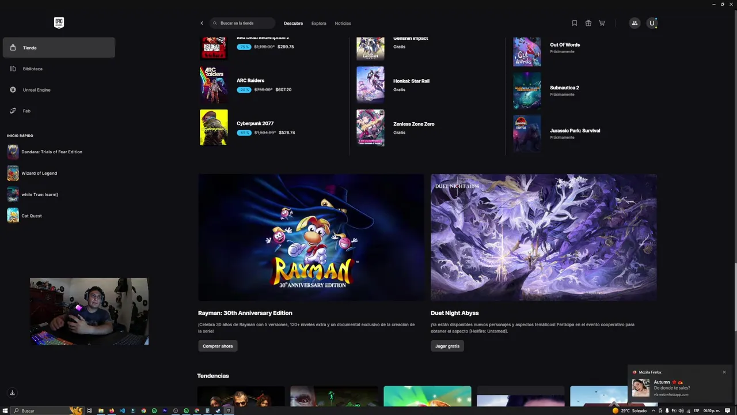Screen dimensions: 737x415
Task: Open the downloads icon in sidebar
Action: click(x=12, y=393)
